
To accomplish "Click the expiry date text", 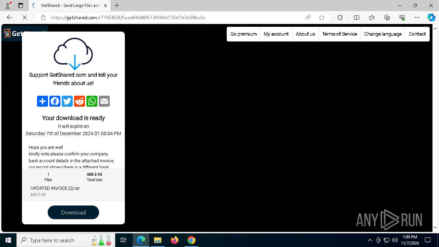I will (73, 133).
